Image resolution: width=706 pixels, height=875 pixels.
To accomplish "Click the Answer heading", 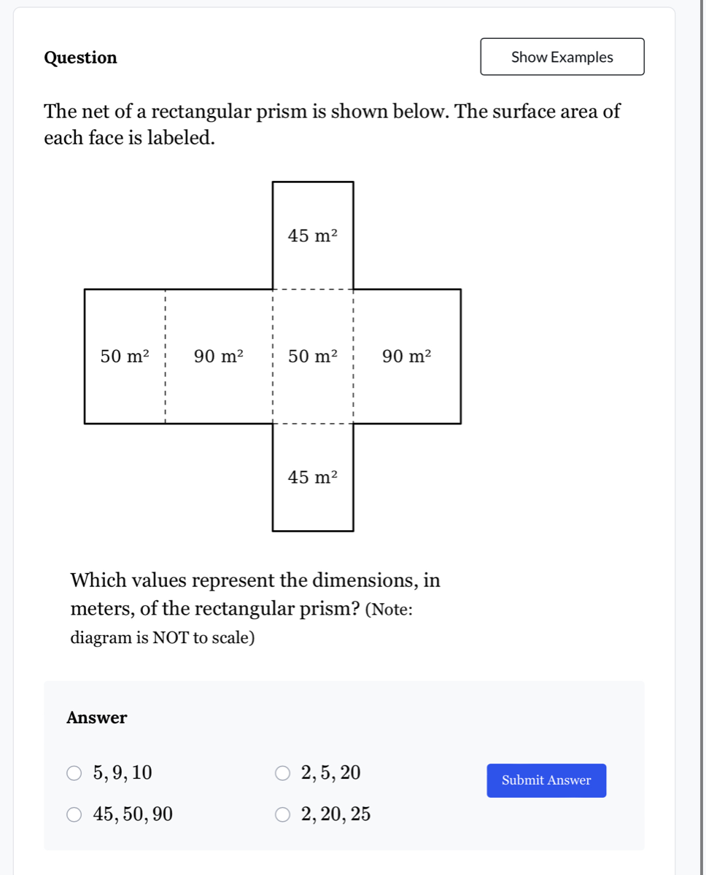I will pyautogui.click(x=96, y=717).
